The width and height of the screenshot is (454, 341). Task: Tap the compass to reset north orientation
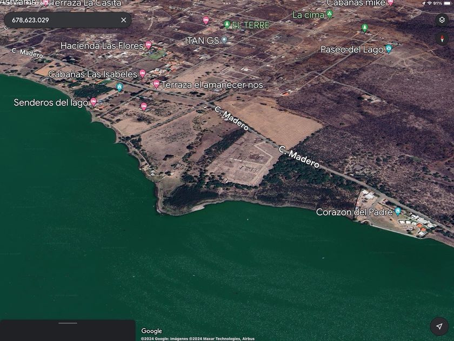(442, 38)
